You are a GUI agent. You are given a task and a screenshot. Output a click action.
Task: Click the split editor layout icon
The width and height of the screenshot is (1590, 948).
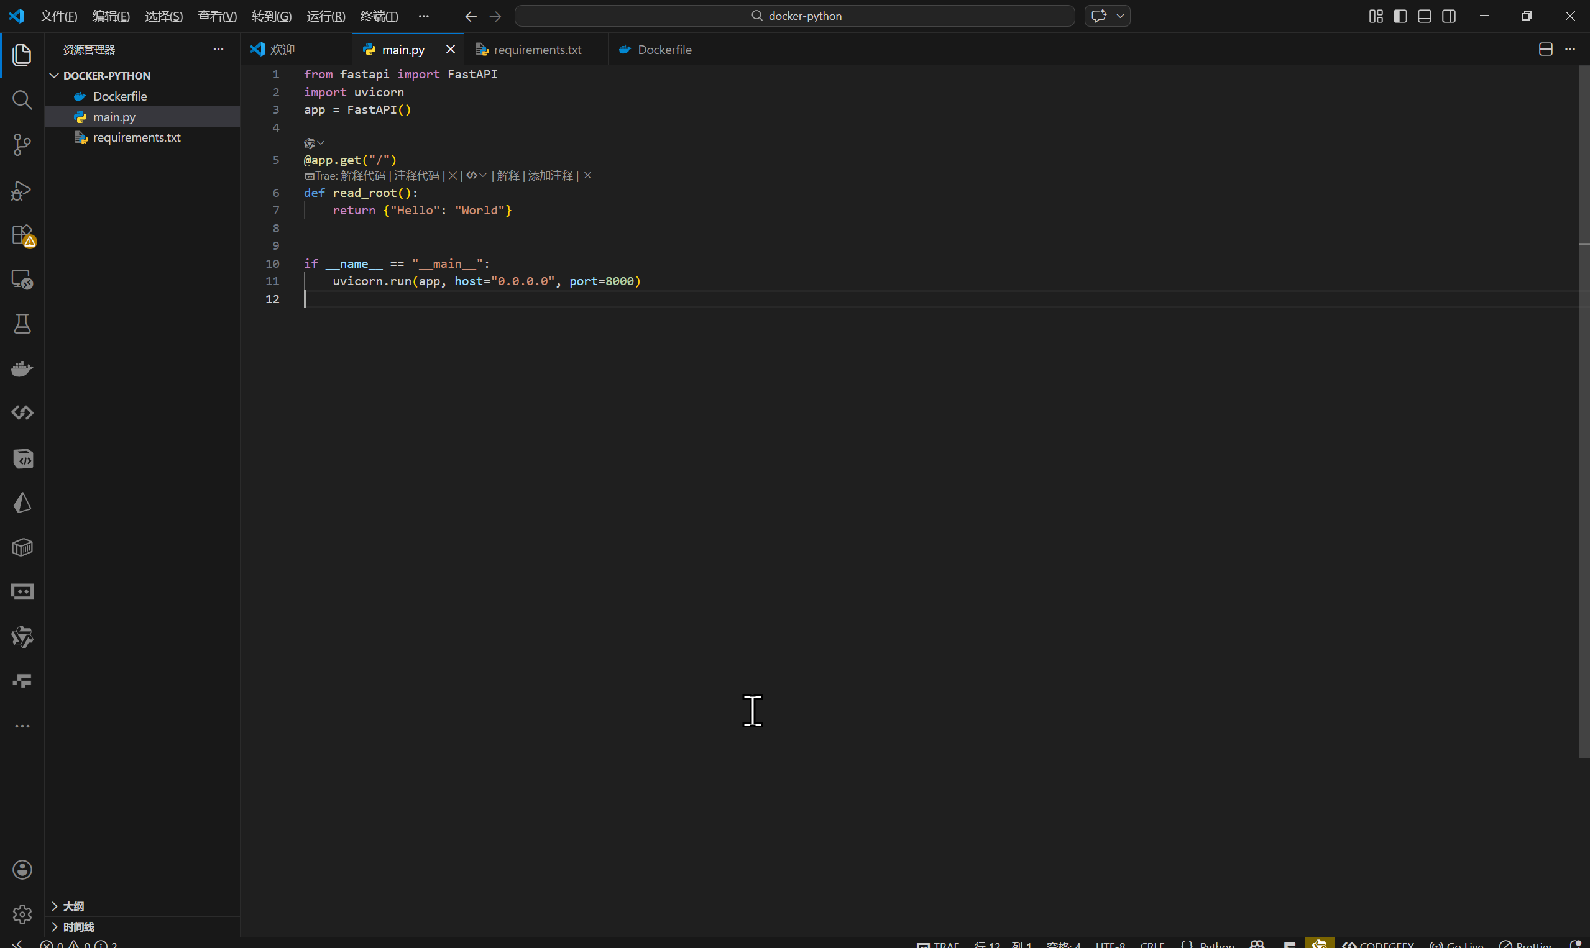coord(1545,49)
